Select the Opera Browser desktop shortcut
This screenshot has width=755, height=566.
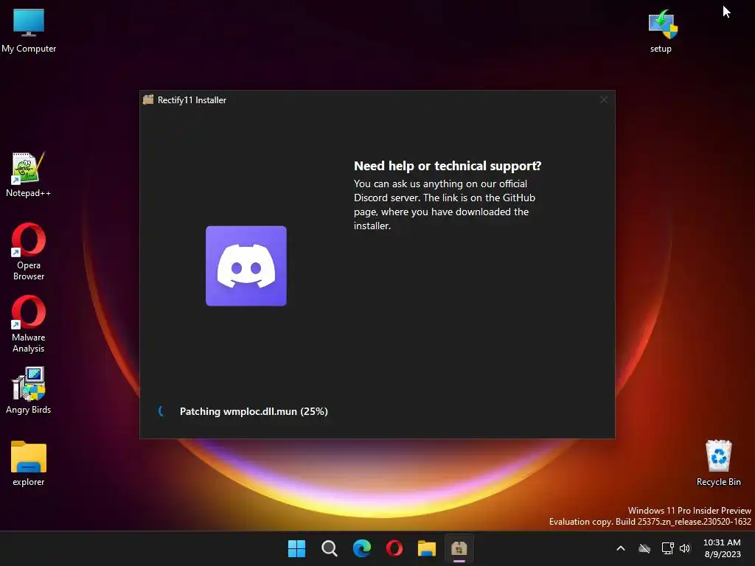(x=29, y=252)
